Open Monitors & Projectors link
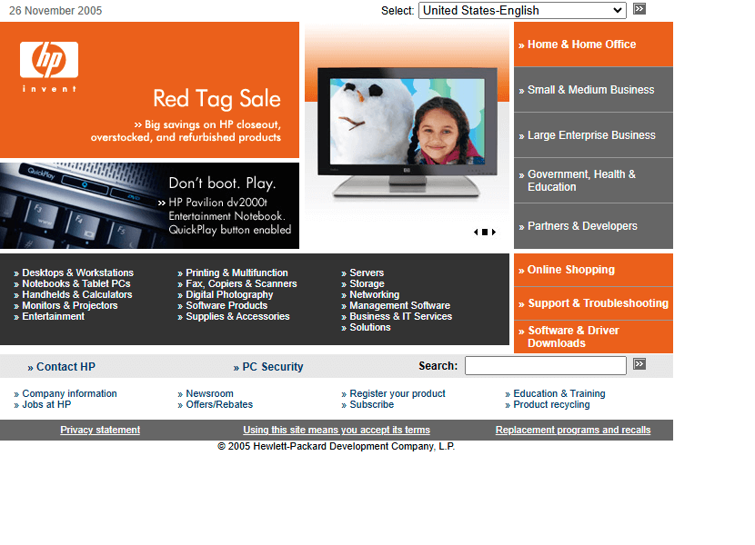The width and height of the screenshot is (755, 545). (x=70, y=305)
